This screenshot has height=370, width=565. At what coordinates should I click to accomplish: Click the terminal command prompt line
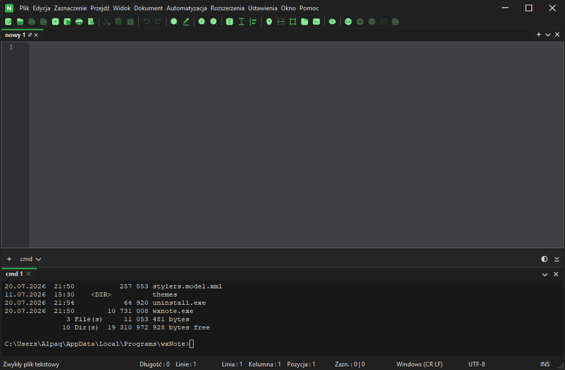point(99,344)
